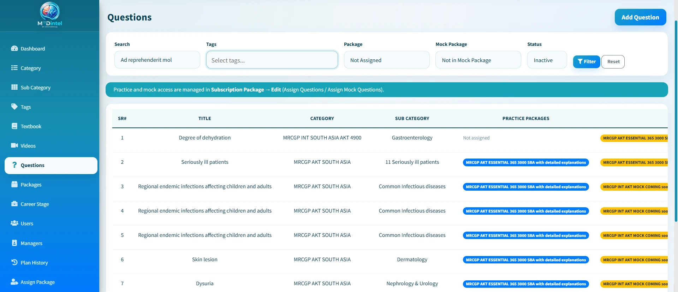The width and height of the screenshot is (678, 292).
Task: Open the Dashboard page
Action: pyautogui.click(x=51, y=49)
